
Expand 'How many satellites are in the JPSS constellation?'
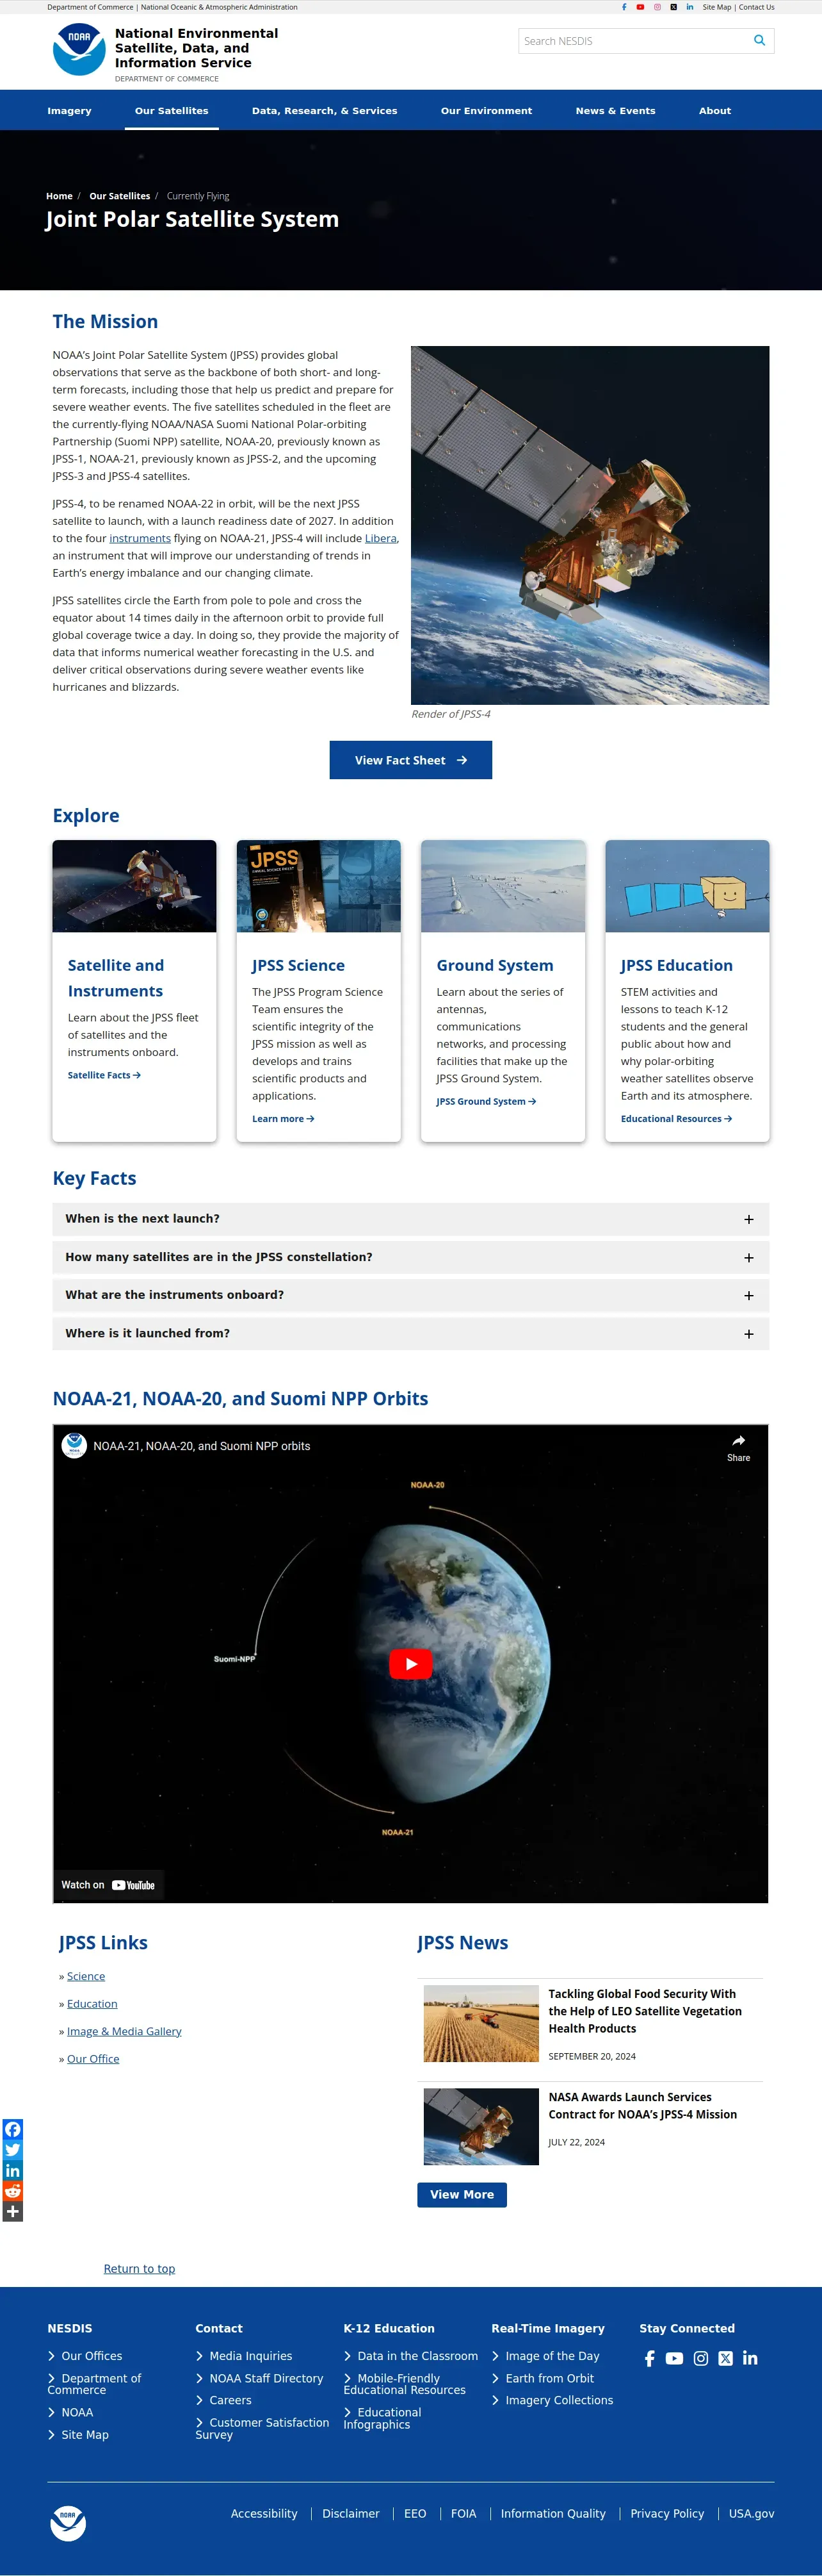[x=410, y=1257]
